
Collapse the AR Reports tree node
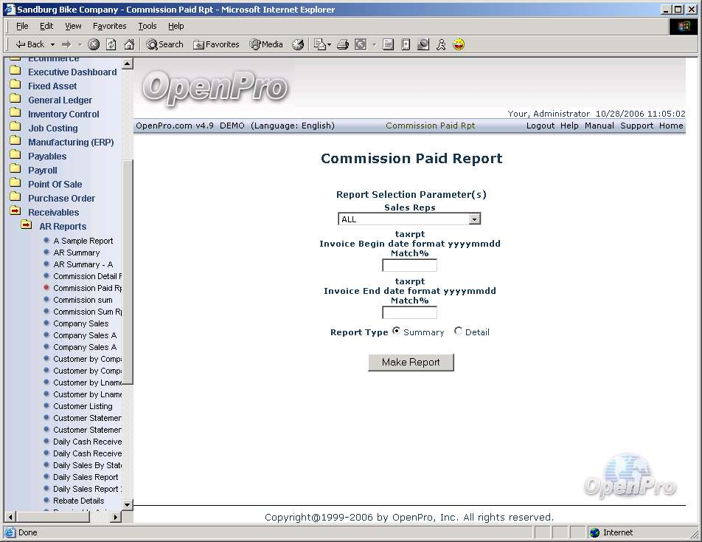coord(27,226)
